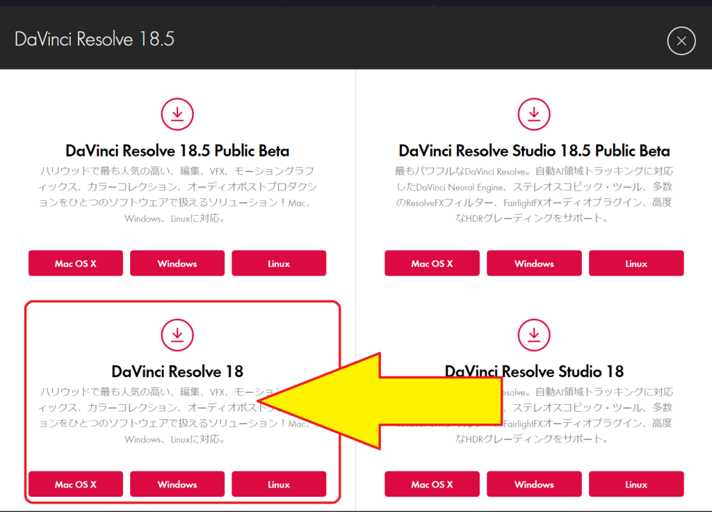Choose Windows under DaVinci Resolve 18
Screen dimensions: 712x512
coord(177,484)
